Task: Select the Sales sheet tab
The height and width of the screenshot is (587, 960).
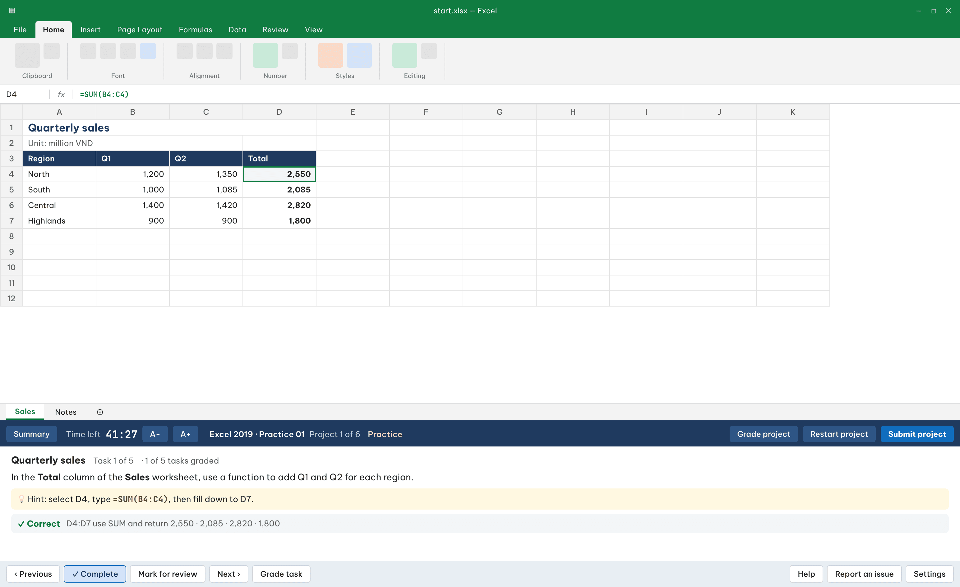Action: [x=25, y=412]
